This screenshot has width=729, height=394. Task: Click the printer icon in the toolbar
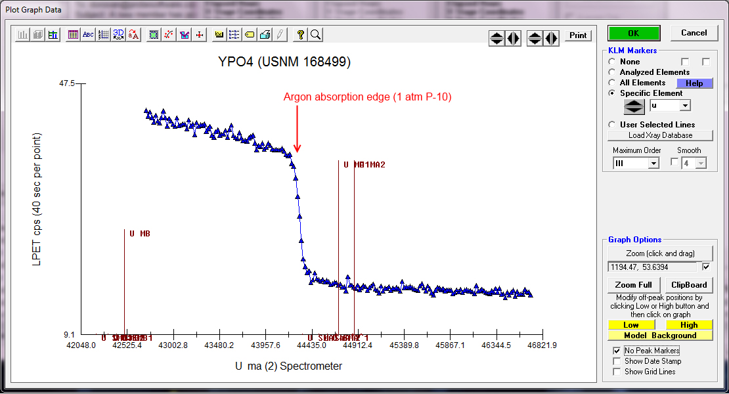pos(265,35)
